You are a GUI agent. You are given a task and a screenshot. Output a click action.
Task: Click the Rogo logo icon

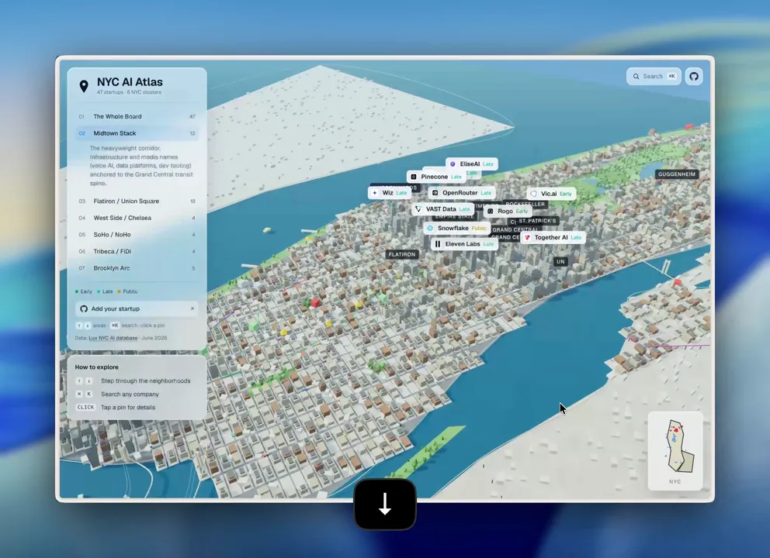pos(490,212)
